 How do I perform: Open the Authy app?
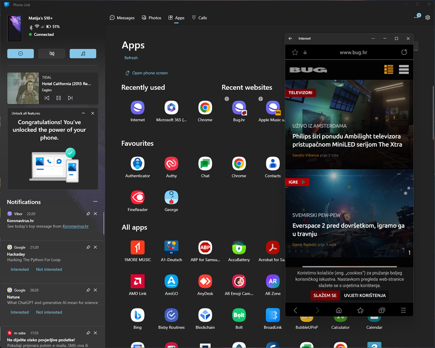(x=171, y=164)
